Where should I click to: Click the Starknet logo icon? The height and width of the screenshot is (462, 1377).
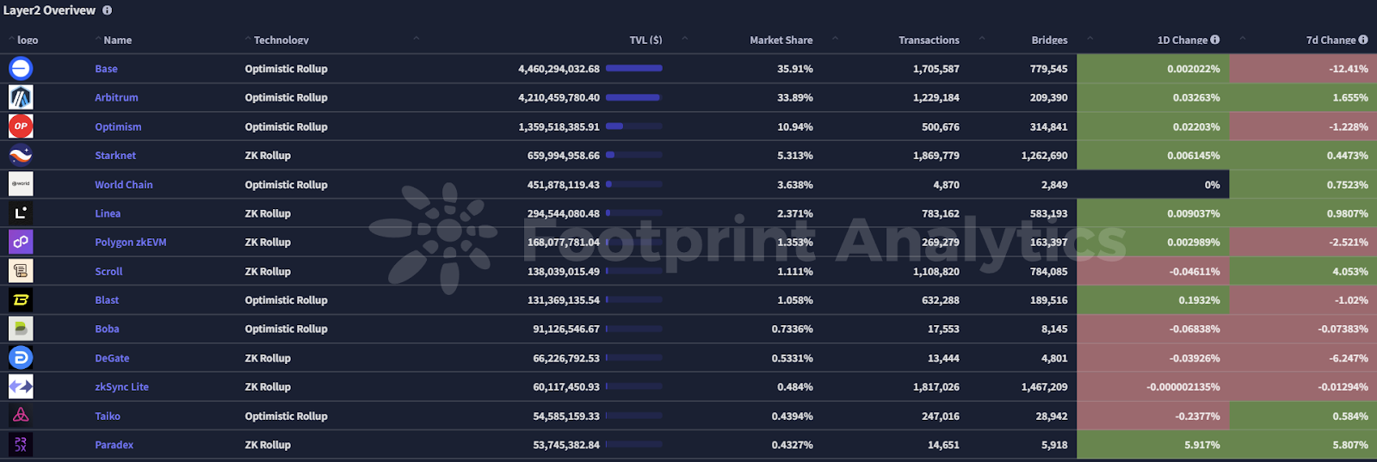pos(21,155)
